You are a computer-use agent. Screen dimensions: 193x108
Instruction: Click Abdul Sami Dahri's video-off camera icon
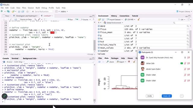click(188, 69)
